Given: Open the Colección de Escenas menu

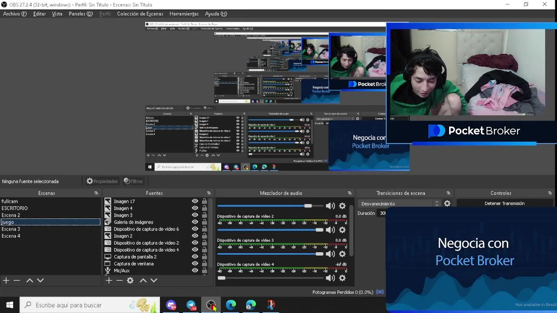Looking at the screenshot, I should (x=140, y=14).
